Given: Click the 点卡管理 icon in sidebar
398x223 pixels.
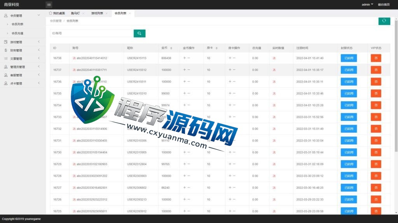Looking at the screenshot, I should [x=5, y=83].
